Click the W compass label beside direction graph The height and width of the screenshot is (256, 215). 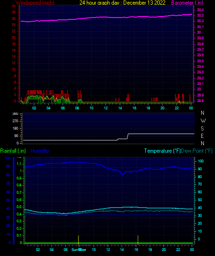coord(203,121)
